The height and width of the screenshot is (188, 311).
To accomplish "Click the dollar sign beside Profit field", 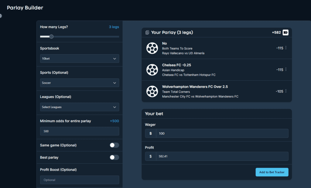I will [151, 156].
